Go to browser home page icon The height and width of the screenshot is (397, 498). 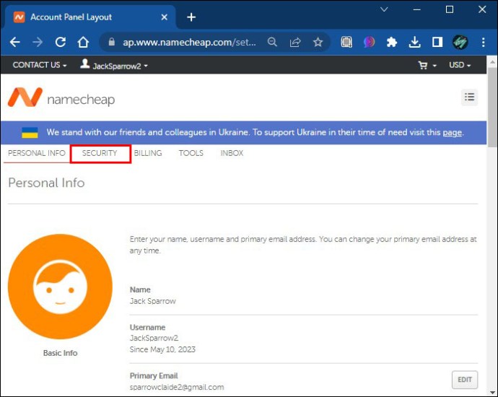(84, 43)
